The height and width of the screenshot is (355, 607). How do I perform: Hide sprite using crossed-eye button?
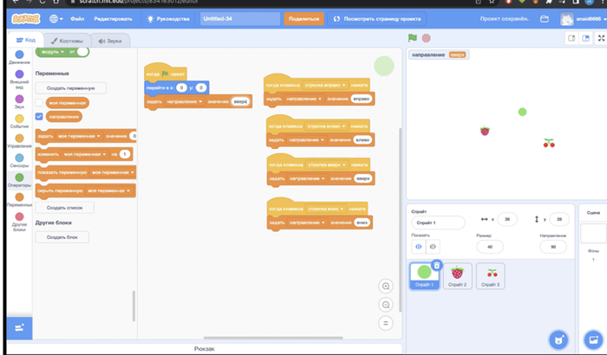pyautogui.click(x=433, y=247)
